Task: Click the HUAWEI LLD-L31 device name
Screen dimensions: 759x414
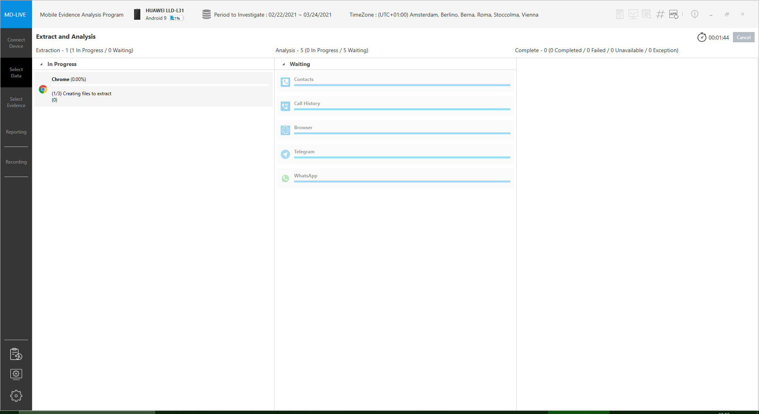Action: coord(164,11)
